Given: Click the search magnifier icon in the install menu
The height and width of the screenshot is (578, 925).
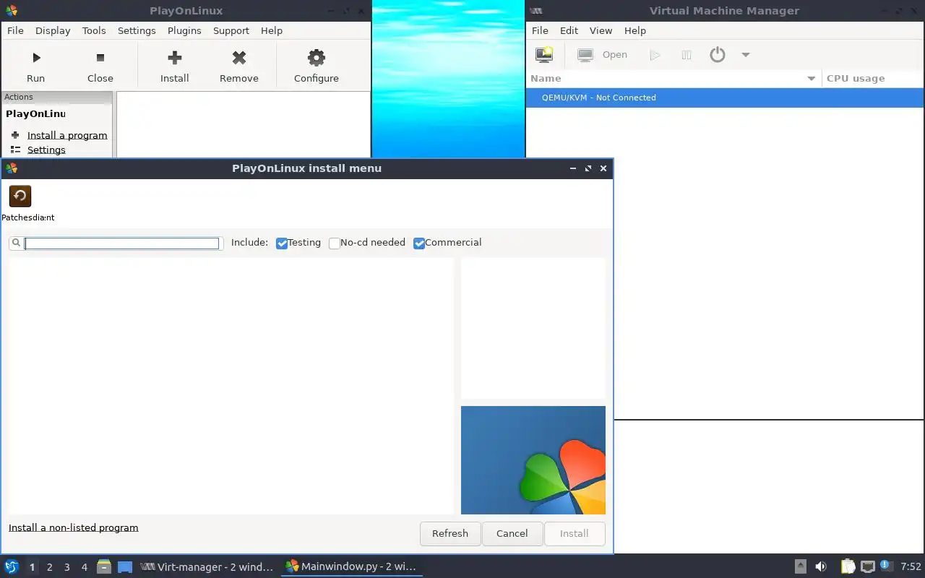Looking at the screenshot, I should click(17, 243).
